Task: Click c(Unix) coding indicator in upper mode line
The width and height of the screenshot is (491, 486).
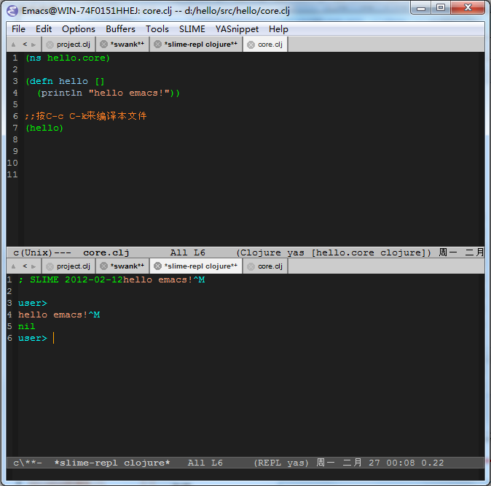Action: [x=33, y=252]
